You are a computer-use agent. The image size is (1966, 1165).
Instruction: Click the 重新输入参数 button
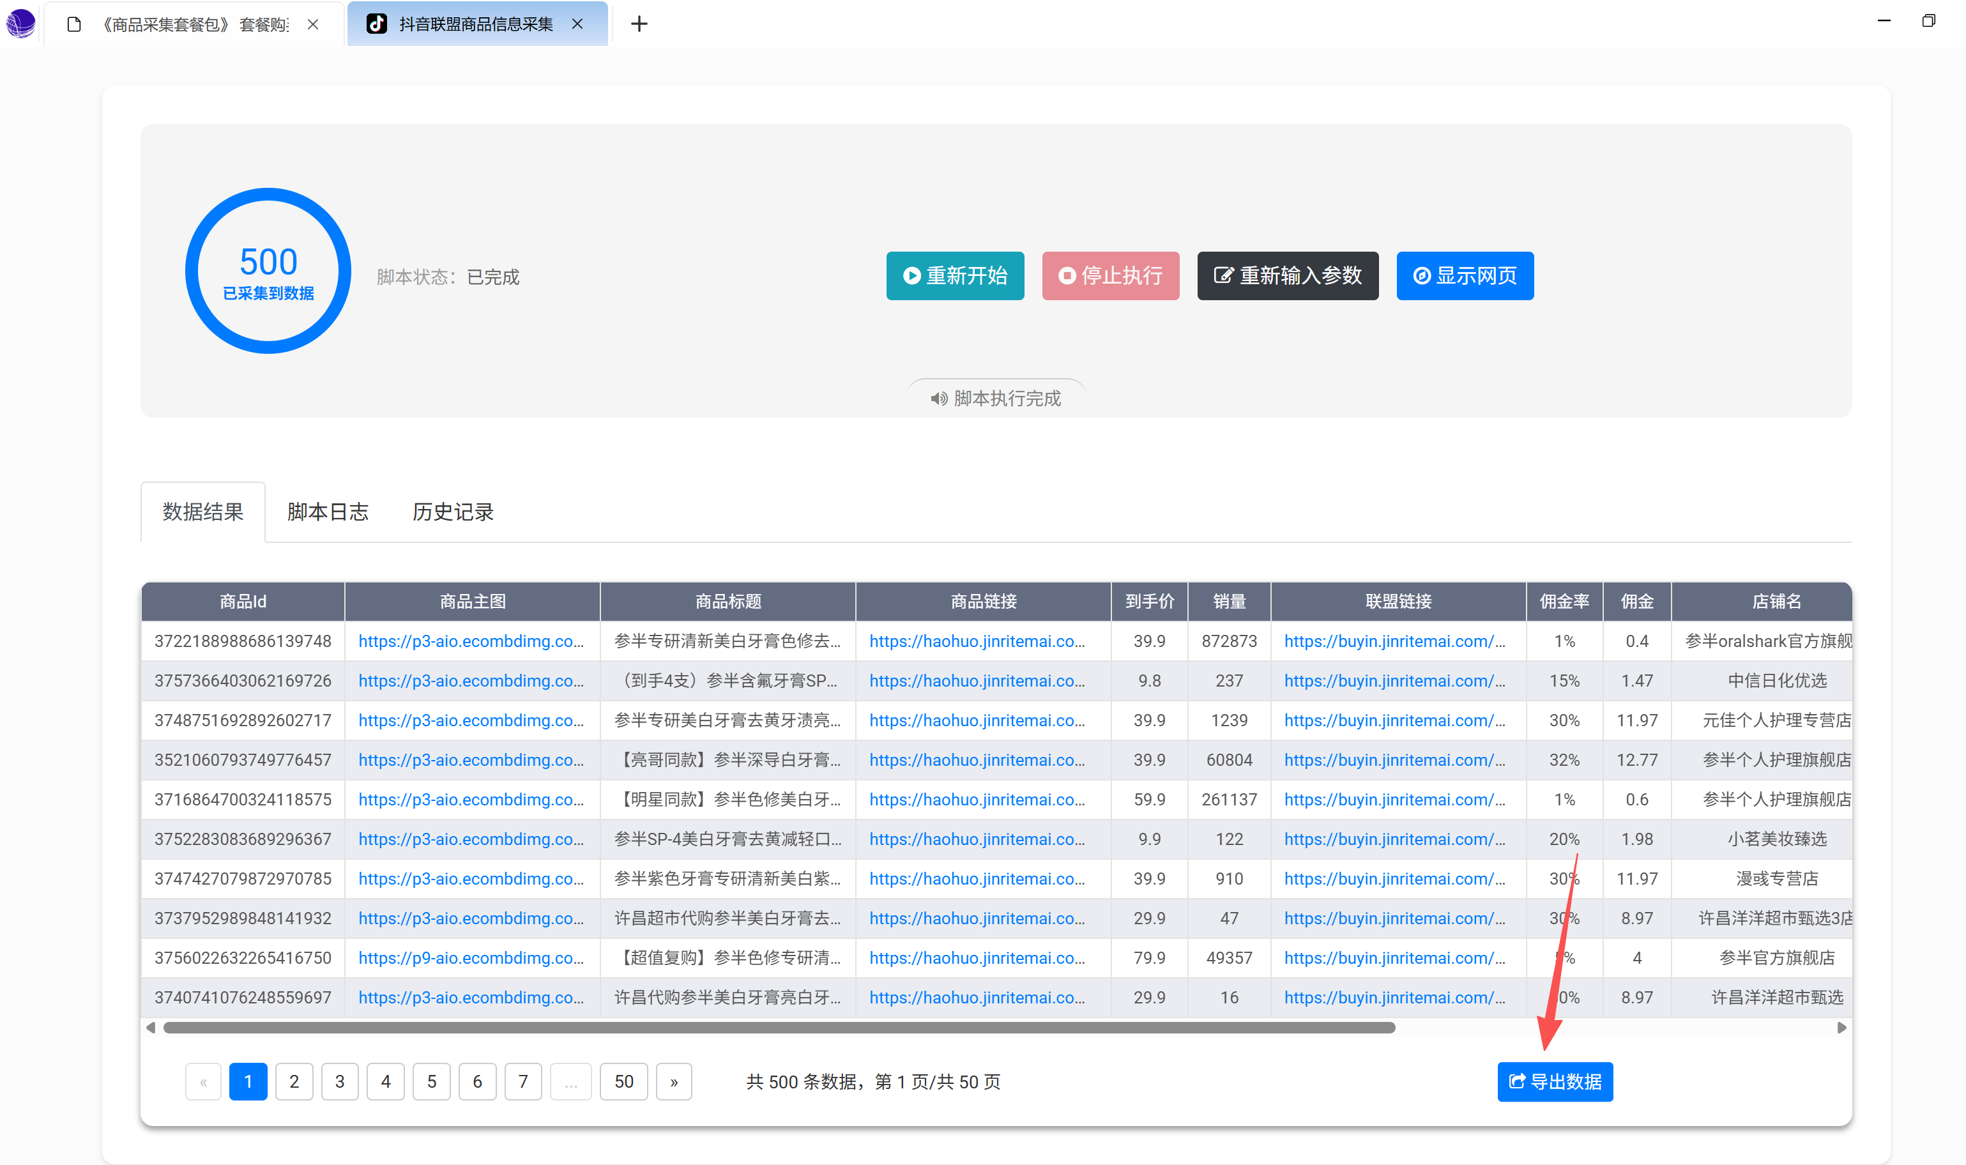click(1288, 275)
